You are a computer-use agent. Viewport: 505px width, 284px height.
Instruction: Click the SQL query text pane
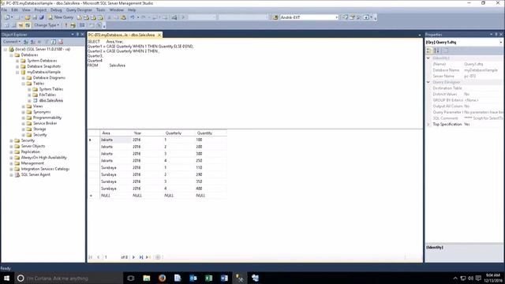coord(255,84)
